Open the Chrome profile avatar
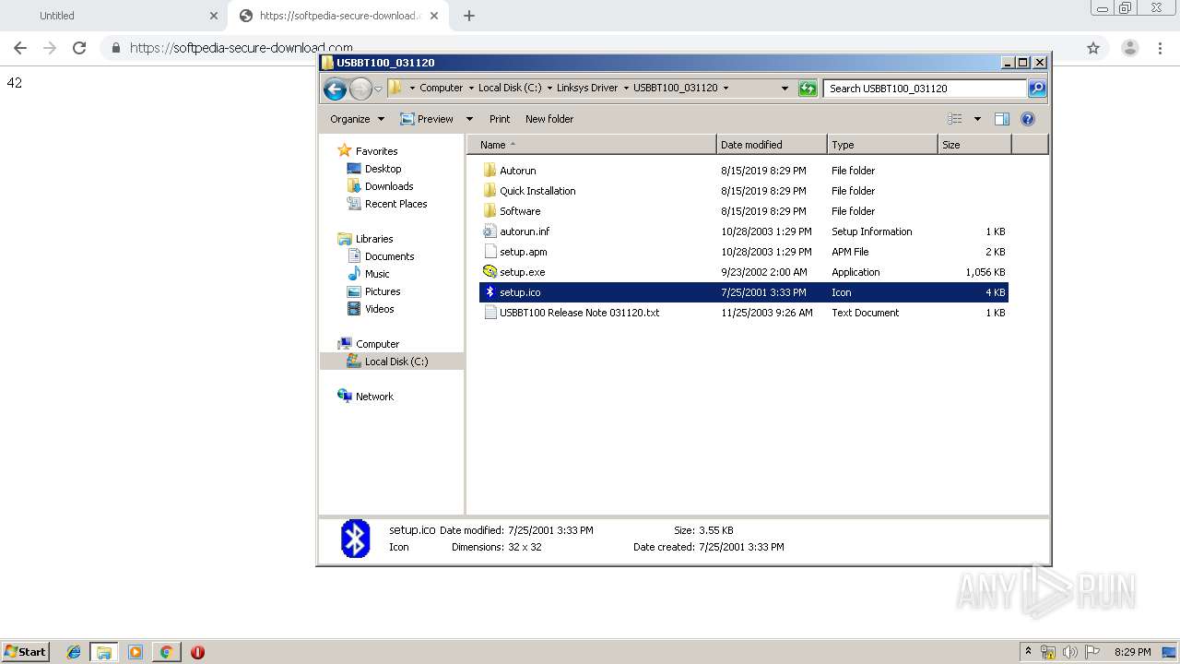1180x664 pixels. [x=1130, y=48]
